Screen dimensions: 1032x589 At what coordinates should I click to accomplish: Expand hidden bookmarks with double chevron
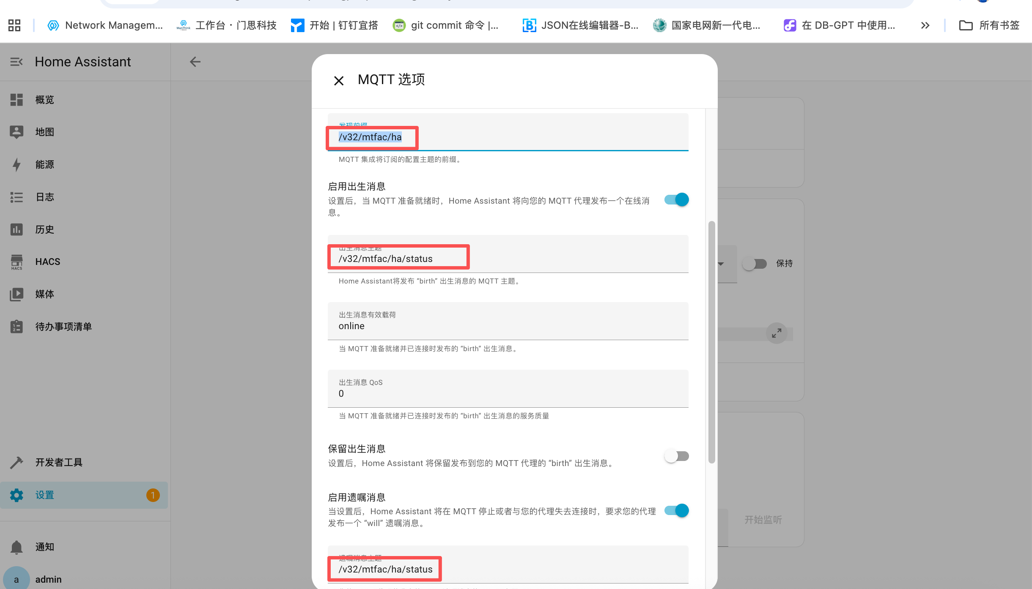pos(925,25)
